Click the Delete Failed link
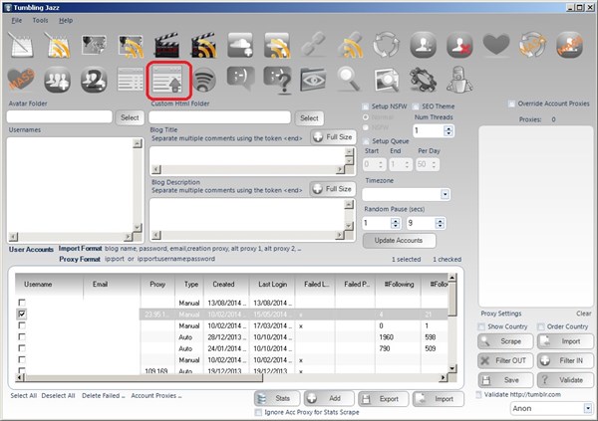The width and height of the screenshot is (598, 421). tap(104, 395)
